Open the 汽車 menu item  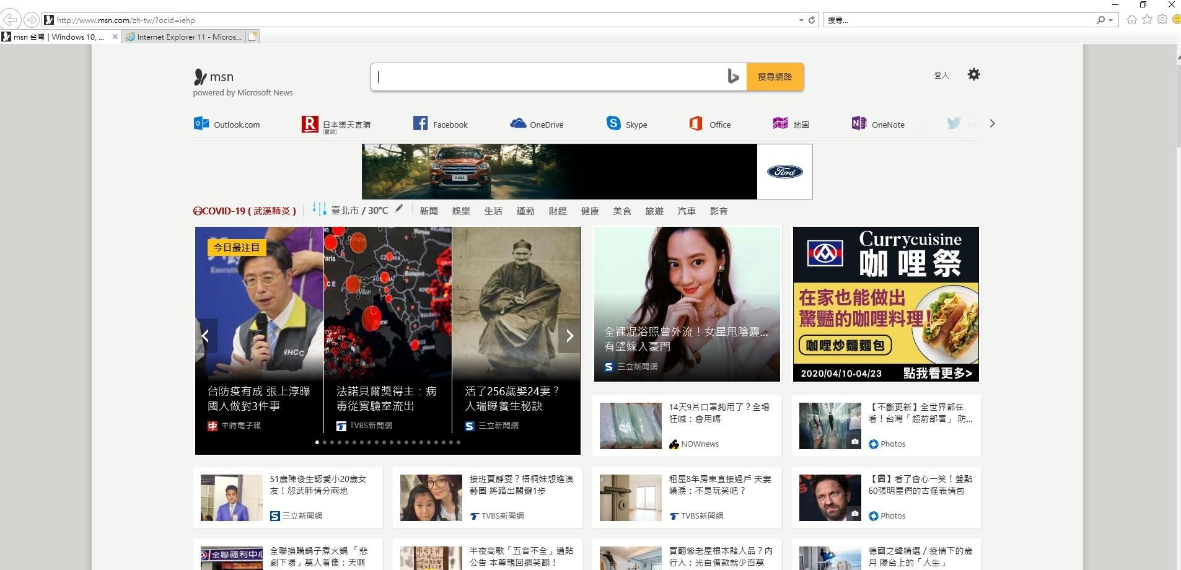coord(687,211)
